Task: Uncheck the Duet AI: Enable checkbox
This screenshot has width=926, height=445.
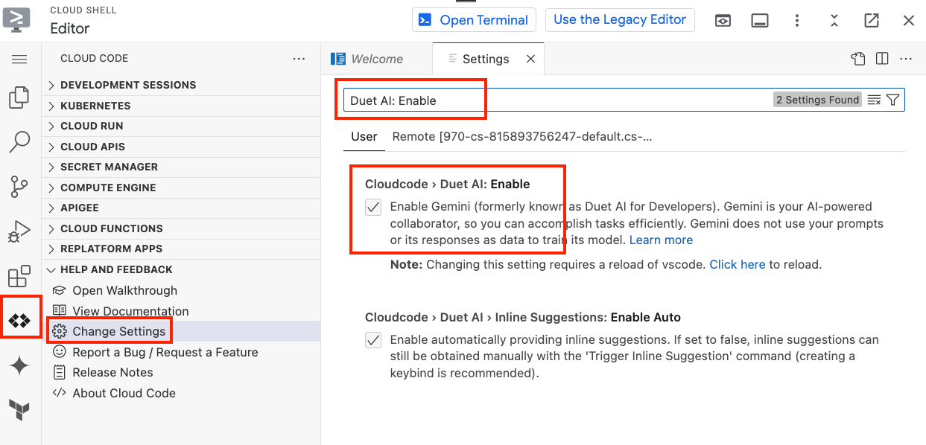Action: click(373, 207)
